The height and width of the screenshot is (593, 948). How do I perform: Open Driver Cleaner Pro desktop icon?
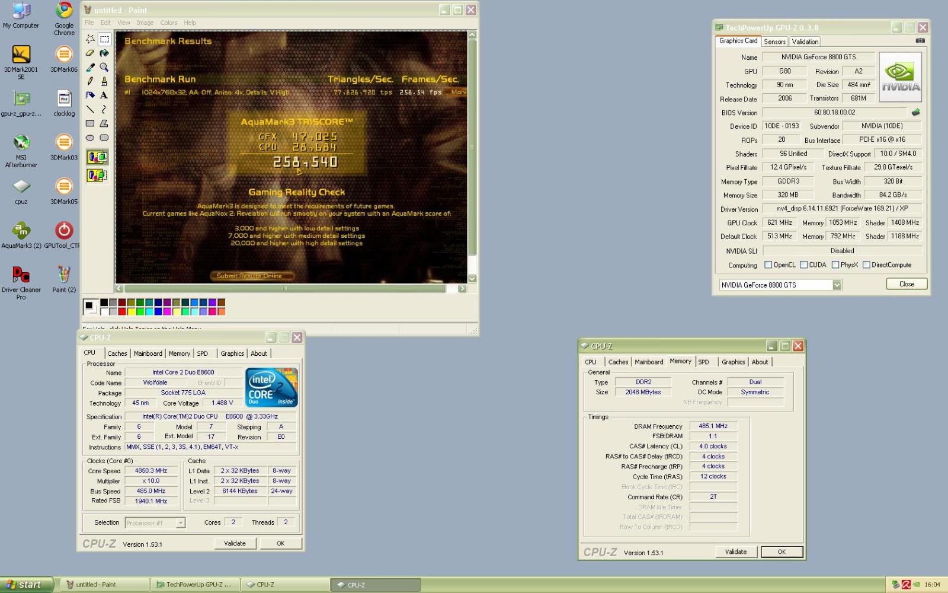coord(21,283)
